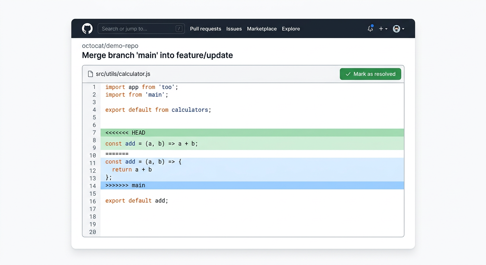Click the avatar icon in the header
This screenshot has height=265, width=486.
[x=396, y=29]
